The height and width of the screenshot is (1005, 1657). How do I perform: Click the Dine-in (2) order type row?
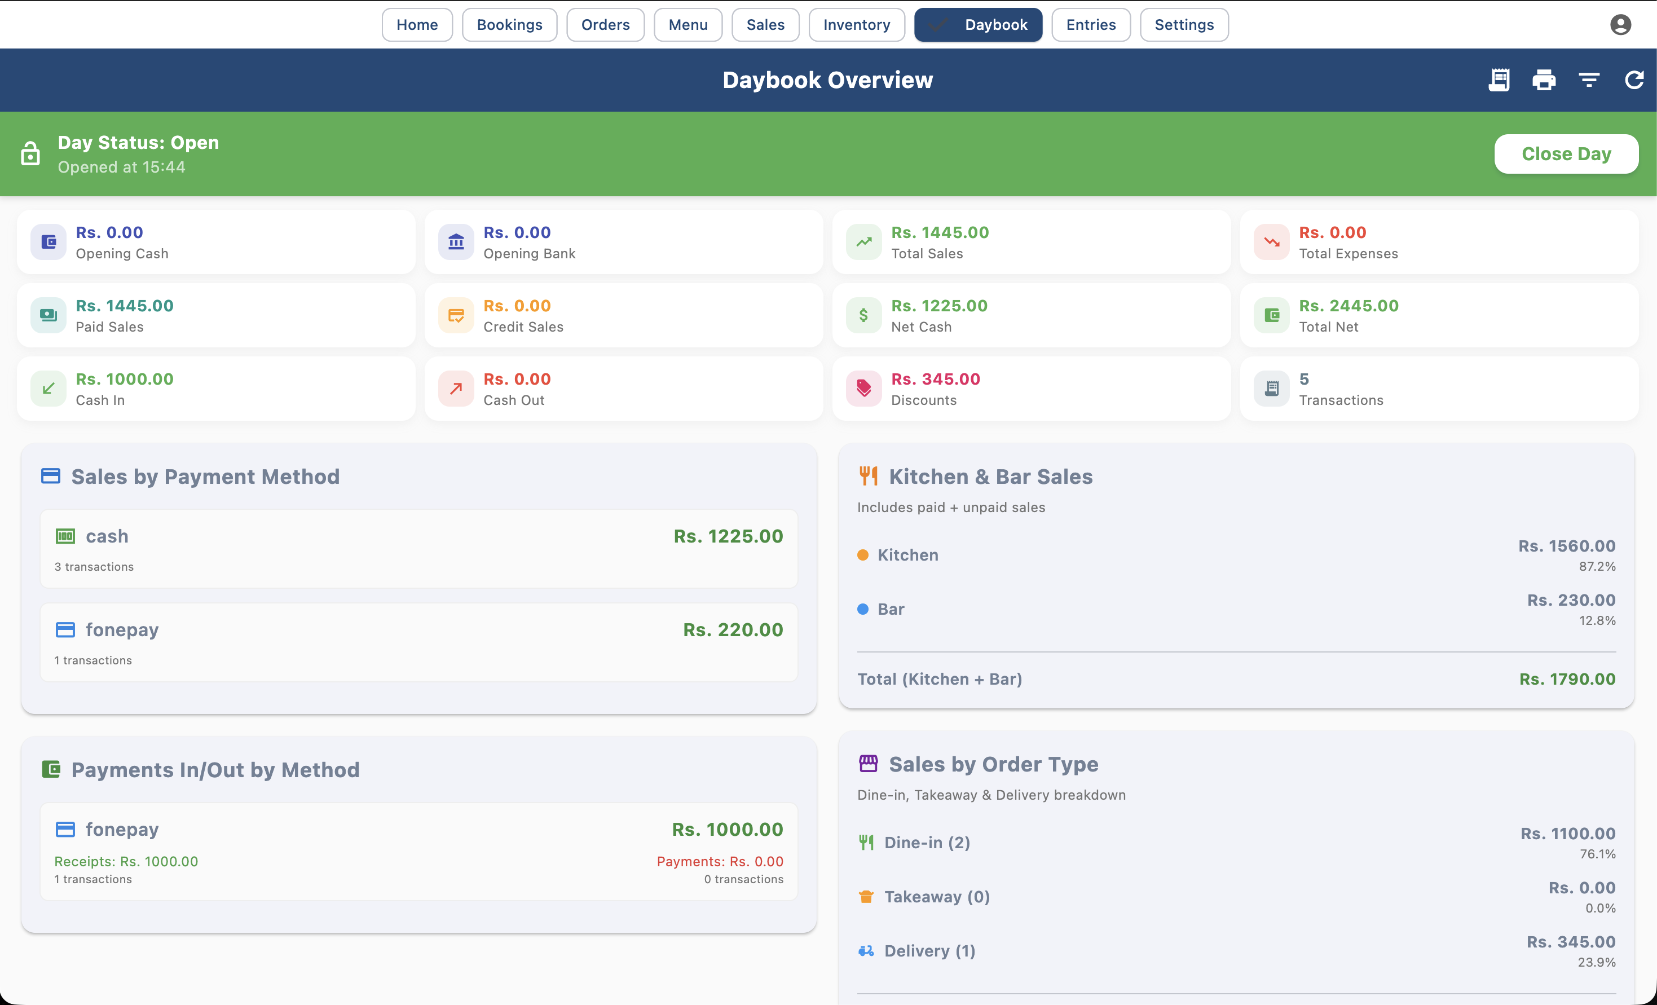click(1236, 843)
